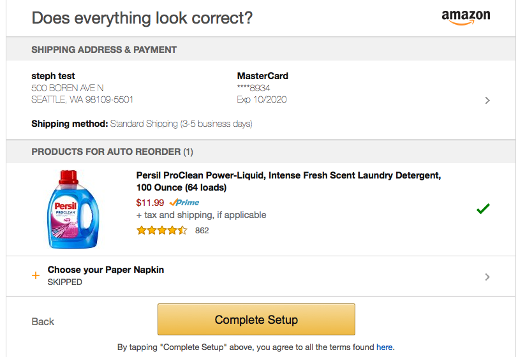Click the Choose your Paper Napkin row
Viewport: 525px width, 357px height.
261,276
